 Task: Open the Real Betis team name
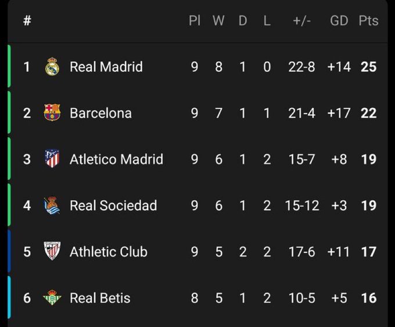pos(100,298)
